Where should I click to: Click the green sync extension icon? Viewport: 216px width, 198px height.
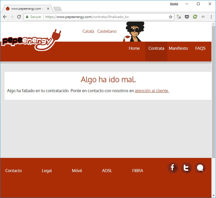195,16
